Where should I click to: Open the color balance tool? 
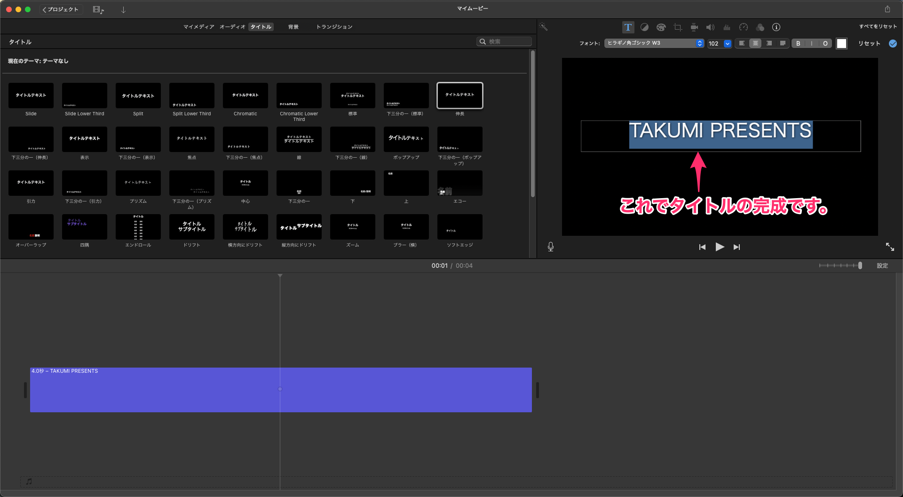click(644, 27)
